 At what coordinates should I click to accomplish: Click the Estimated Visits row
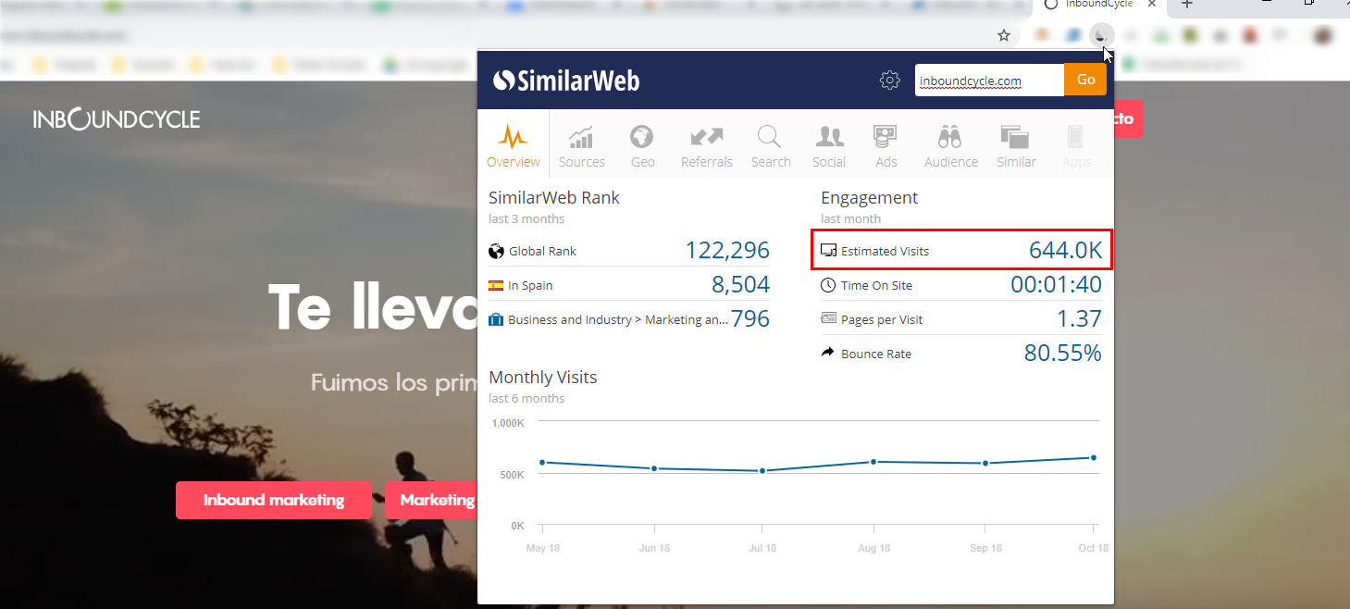pyautogui.click(x=961, y=251)
